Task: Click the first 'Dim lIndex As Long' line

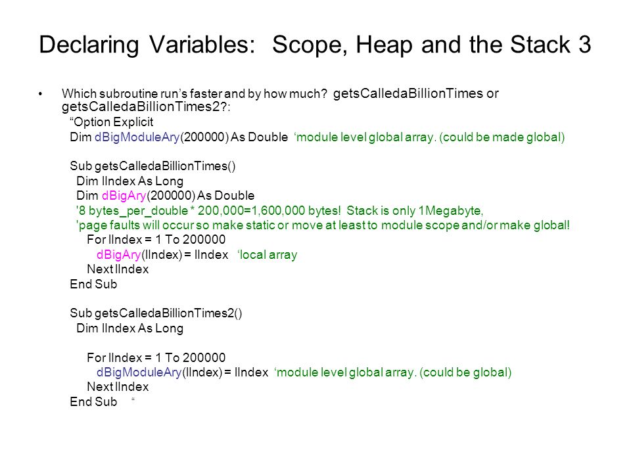Action: coord(130,181)
